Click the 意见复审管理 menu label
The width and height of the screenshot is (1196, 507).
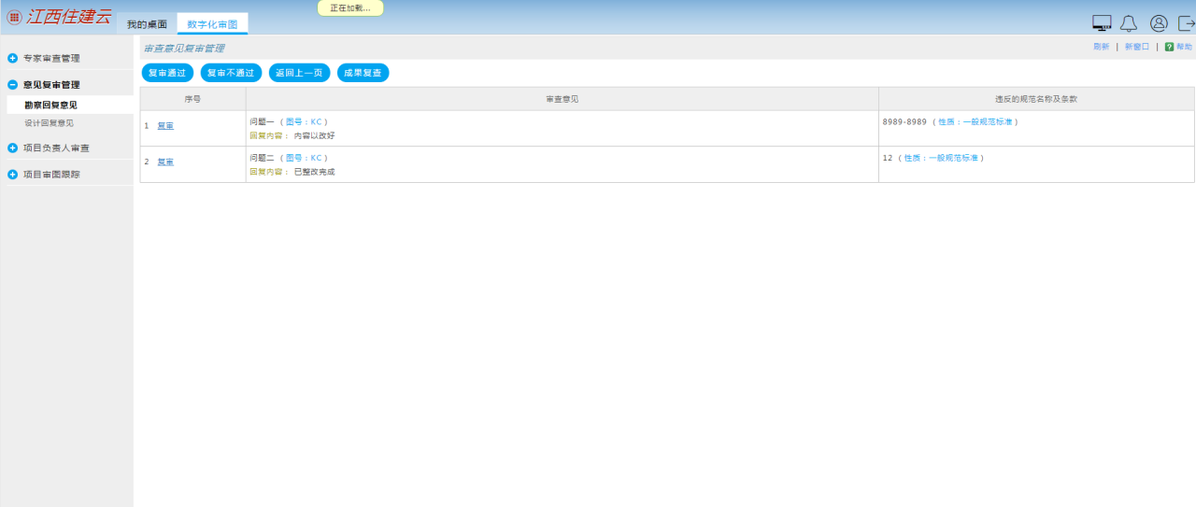(x=51, y=84)
